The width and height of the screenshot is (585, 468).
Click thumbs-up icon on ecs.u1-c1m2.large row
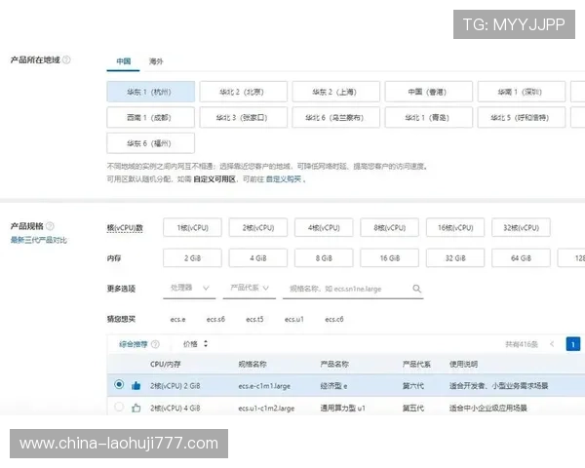(136, 408)
